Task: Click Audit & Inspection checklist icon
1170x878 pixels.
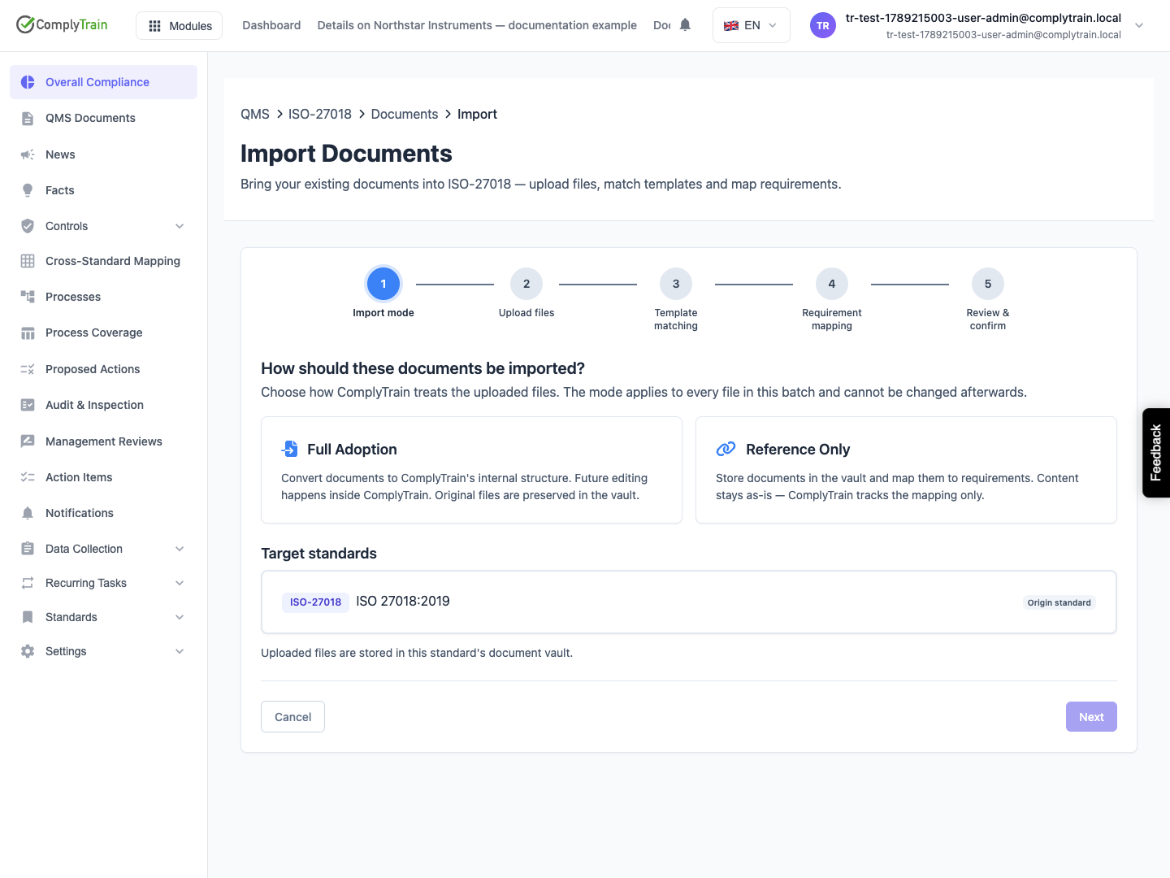Action: click(28, 405)
